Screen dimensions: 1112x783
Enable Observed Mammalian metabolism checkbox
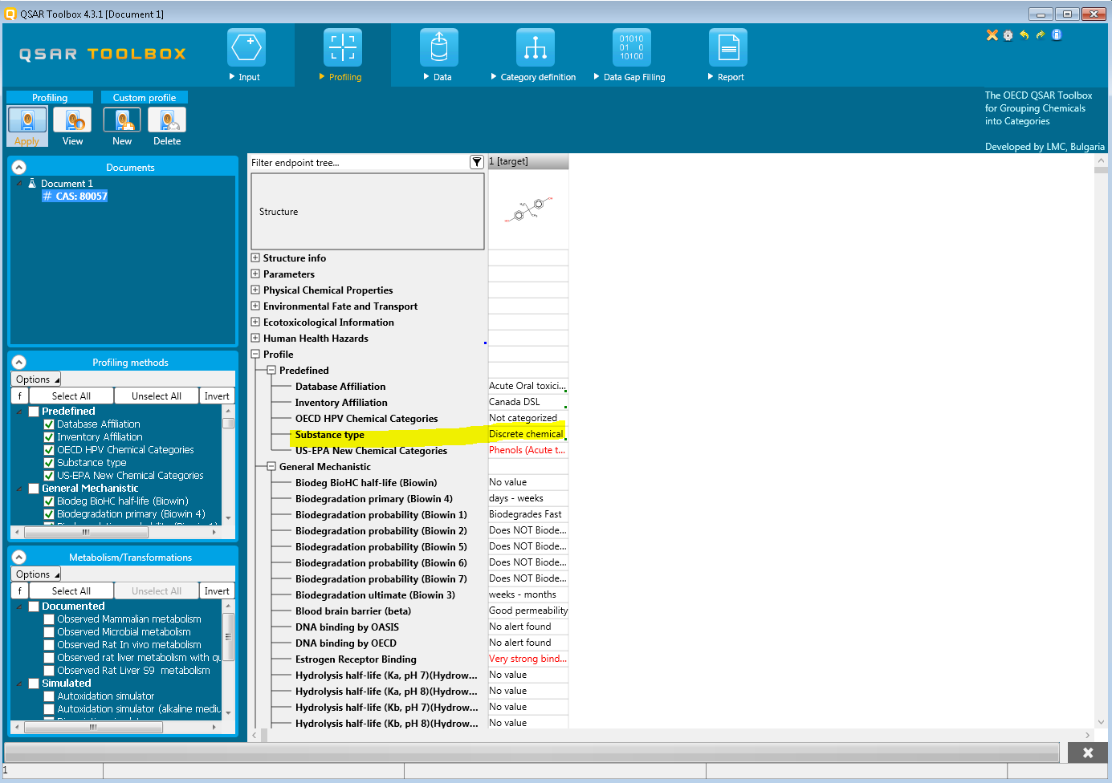(49, 619)
